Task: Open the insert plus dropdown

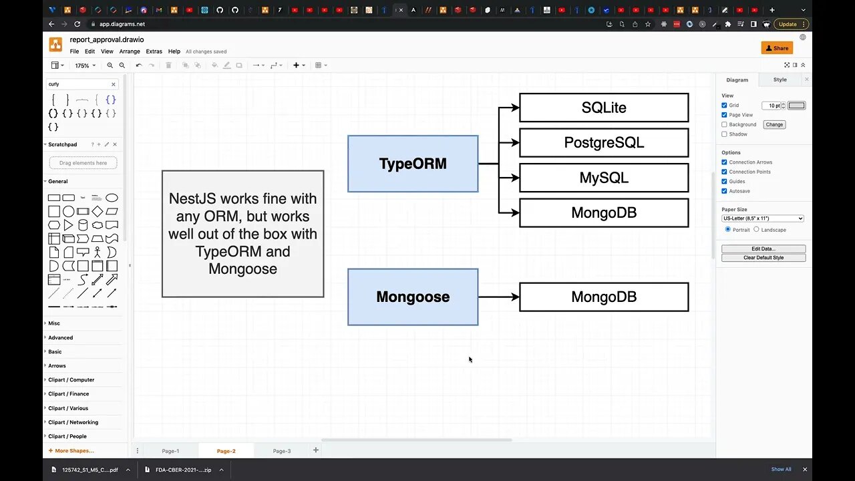Action: 299,65
